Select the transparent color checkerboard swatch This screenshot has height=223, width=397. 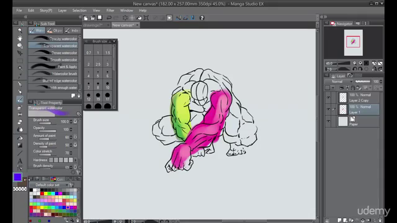coord(20,189)
